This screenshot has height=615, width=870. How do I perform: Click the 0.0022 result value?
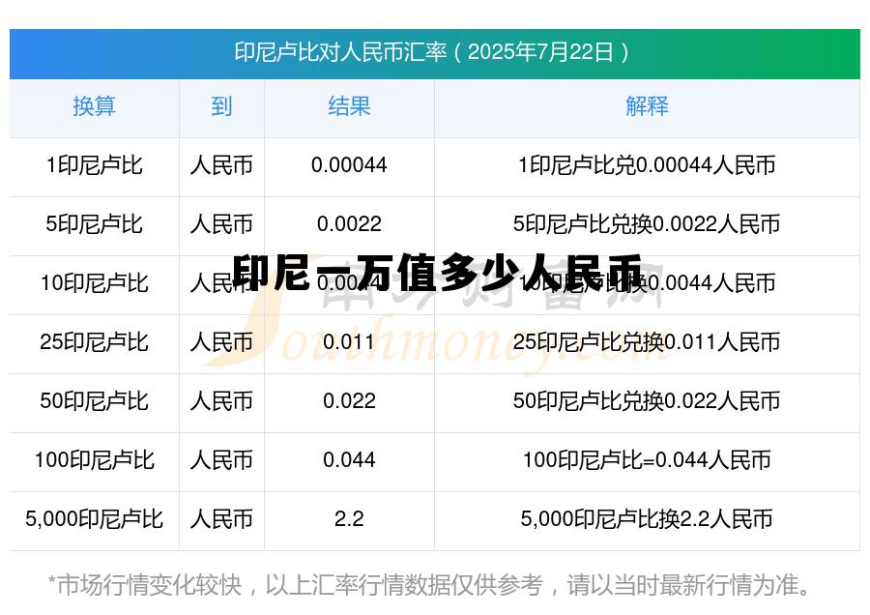coord(349,225)
